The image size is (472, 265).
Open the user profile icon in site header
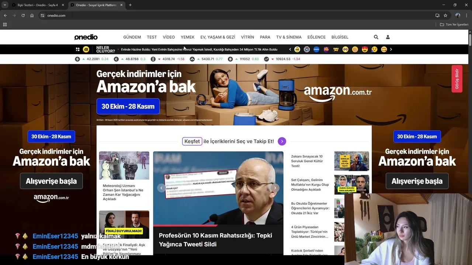(388, 37)
